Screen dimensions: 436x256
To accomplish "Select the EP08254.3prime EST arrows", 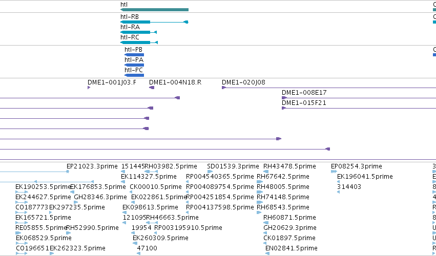I will coord(334,172).
